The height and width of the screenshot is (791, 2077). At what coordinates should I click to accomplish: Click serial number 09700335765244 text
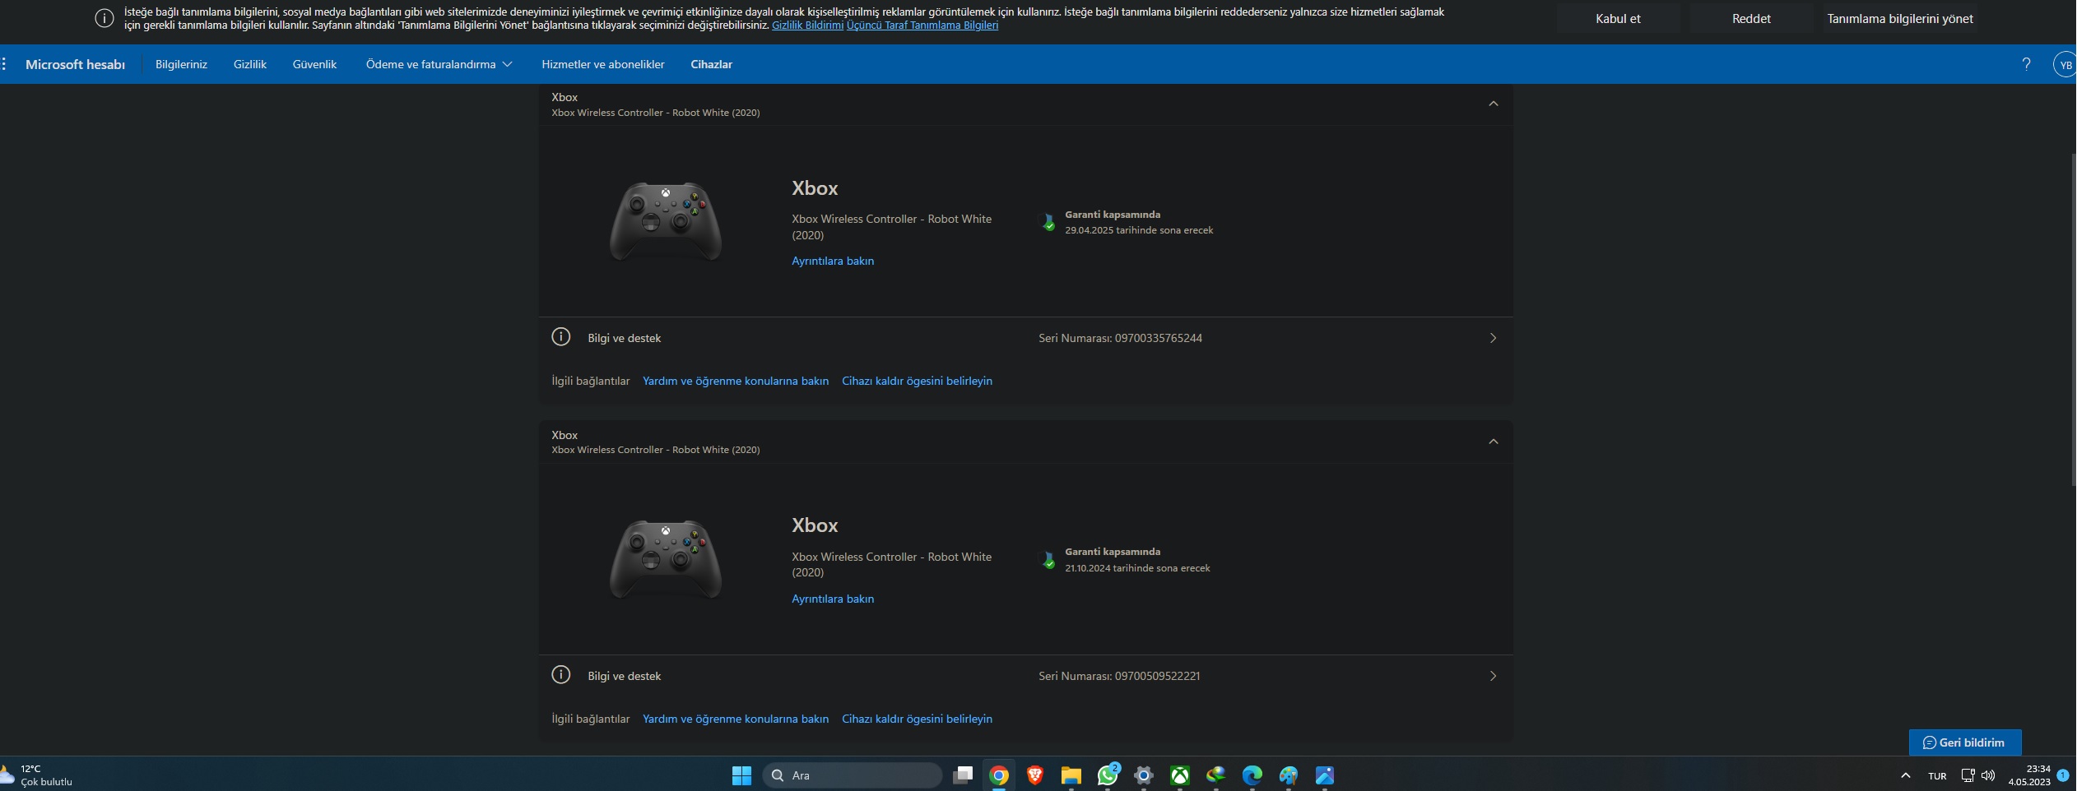coord(1159,338)
